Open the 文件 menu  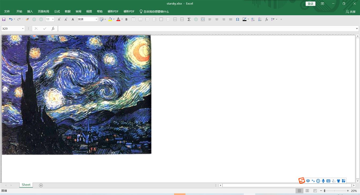(7, 12)
